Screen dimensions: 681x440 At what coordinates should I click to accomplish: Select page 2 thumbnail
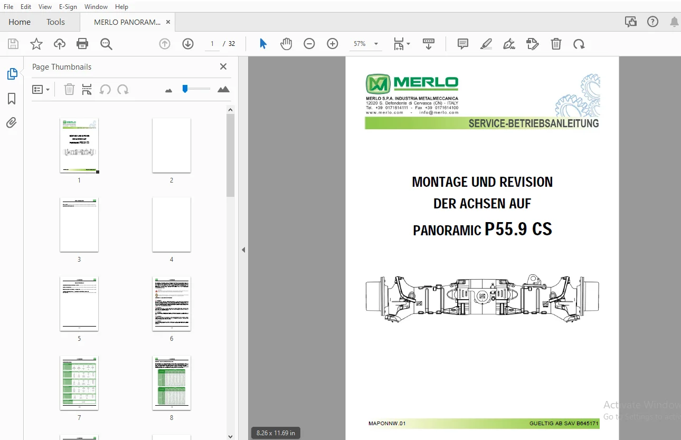[172, 146]
